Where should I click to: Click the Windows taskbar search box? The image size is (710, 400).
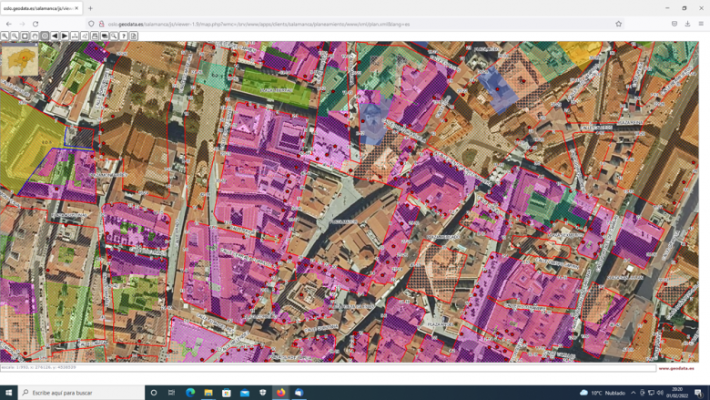pos(82,393)
